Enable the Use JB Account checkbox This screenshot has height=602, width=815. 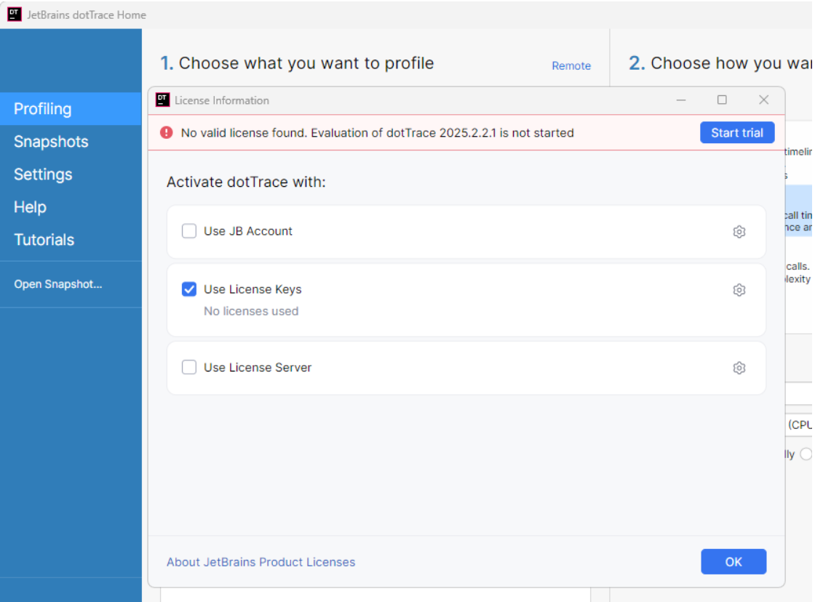coord(189,231)
